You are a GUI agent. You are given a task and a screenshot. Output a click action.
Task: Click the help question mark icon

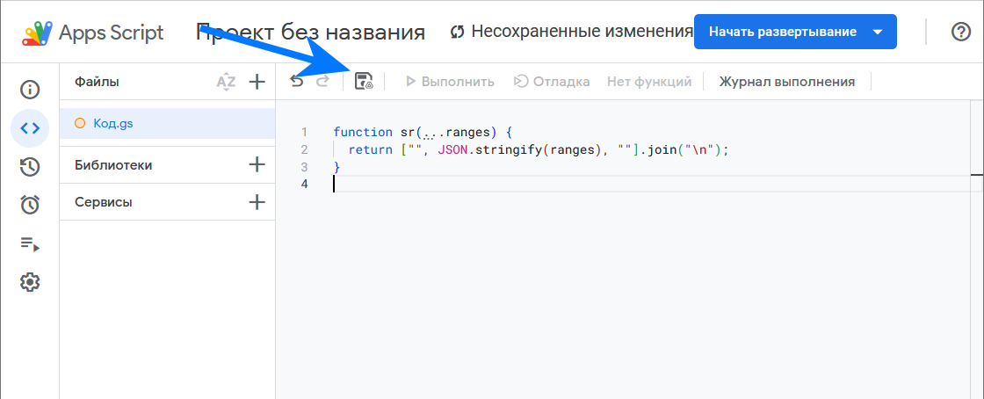pos(961,32)
